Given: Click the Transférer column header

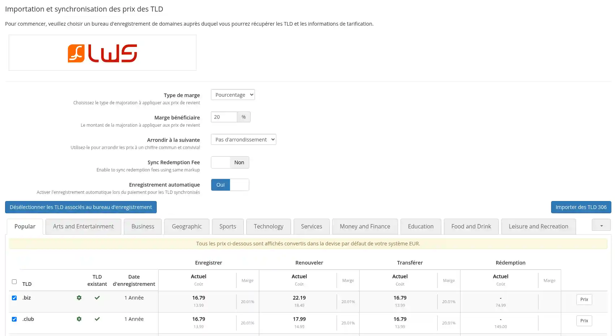Looking at the screenshot, I should pyautogui.click(x=410, y=263).
